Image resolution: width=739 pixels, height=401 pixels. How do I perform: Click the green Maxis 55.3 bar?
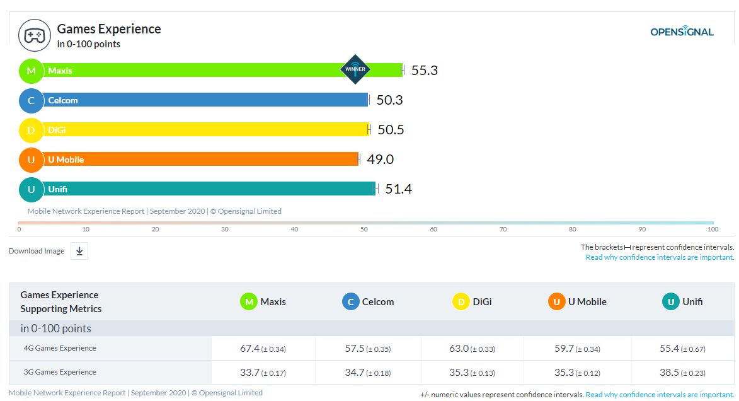pyautogui.click(x=189, y=71)
